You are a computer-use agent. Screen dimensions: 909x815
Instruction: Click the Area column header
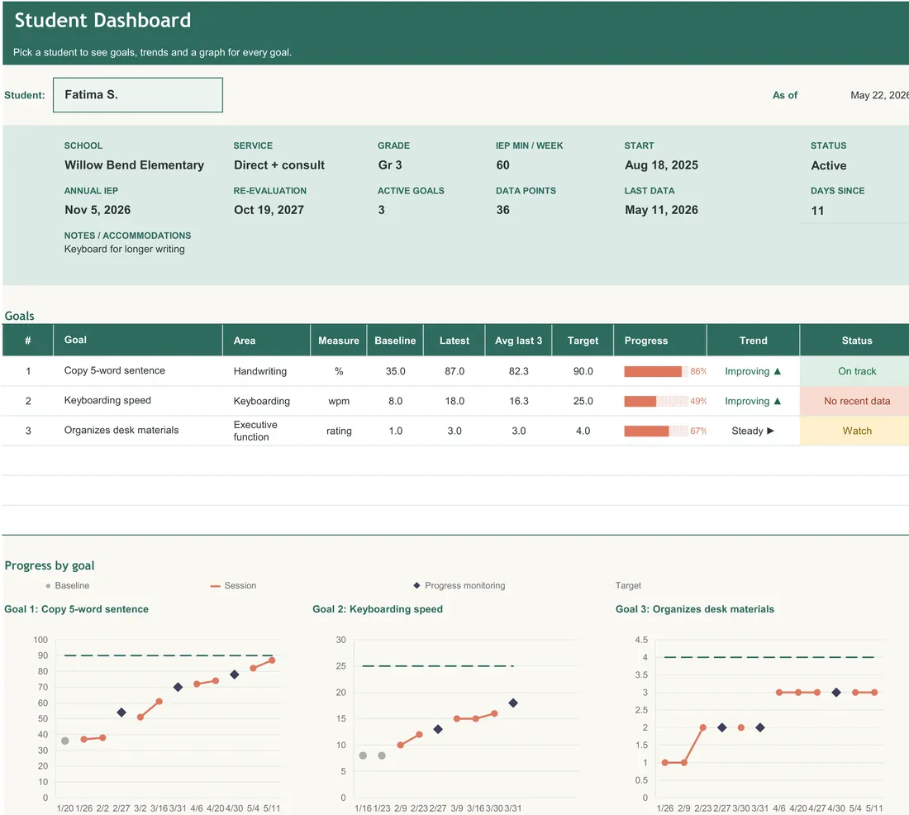[x=266, y=340]
